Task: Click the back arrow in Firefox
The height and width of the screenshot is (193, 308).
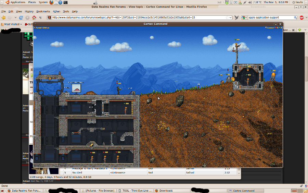Action: coord(3,17)
